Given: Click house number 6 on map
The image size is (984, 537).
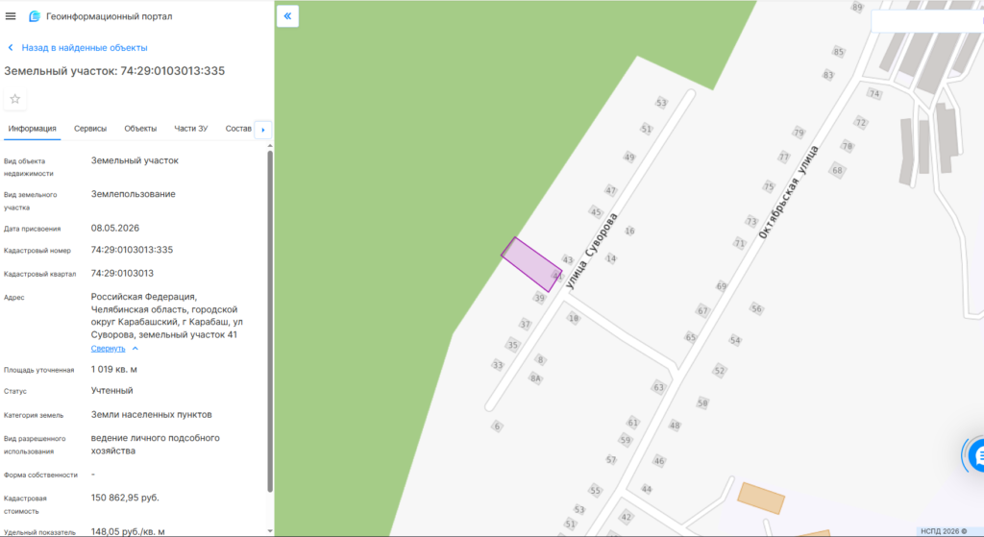Looking at the screenshot, I should tap(497, 427).
